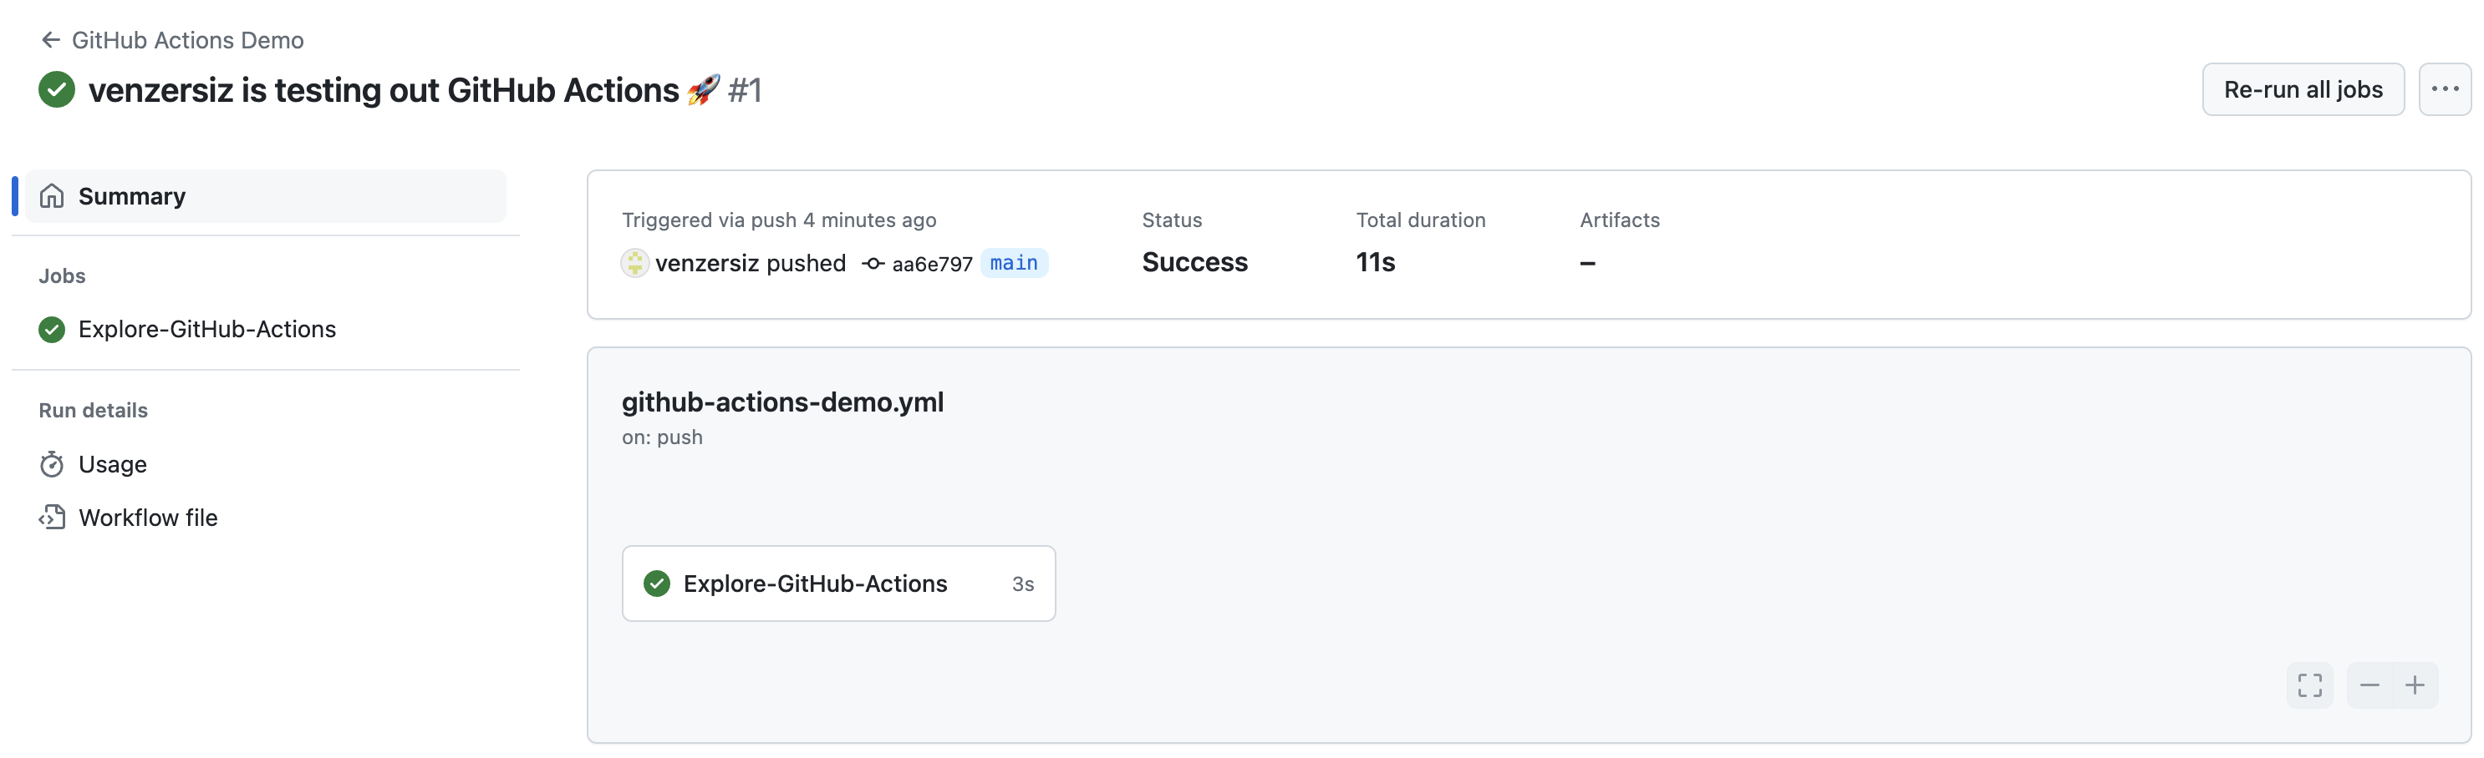
Task: Click the 3s duration on the job card
Action: [1022, 584]
